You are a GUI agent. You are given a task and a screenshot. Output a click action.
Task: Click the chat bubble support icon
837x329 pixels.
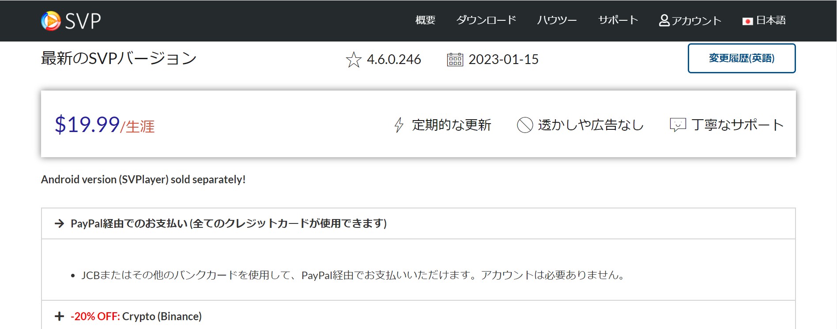(678, 125)
